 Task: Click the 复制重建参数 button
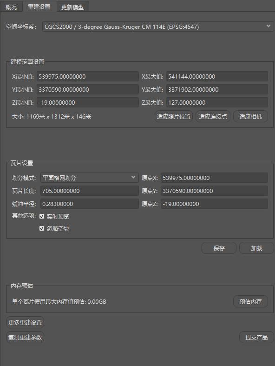[25, 337]
